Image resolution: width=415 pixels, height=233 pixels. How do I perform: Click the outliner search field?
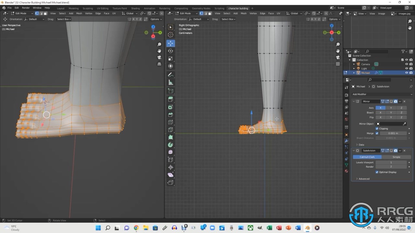point(376,51)
